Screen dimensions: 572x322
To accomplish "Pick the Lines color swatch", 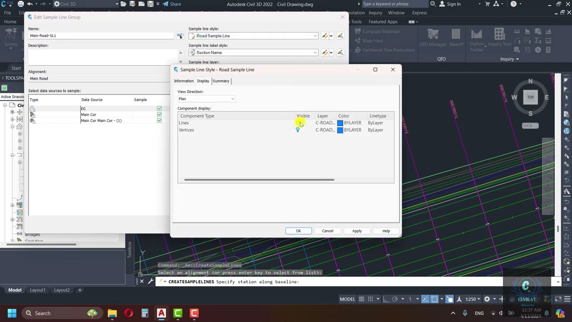I will 340,123.
